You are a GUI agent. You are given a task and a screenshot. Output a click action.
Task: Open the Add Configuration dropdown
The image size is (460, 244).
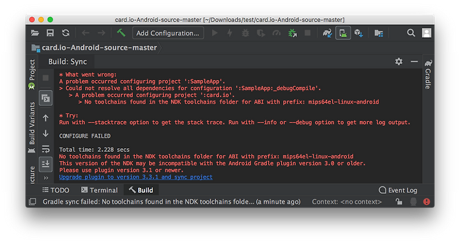click(x=168, y=33)
